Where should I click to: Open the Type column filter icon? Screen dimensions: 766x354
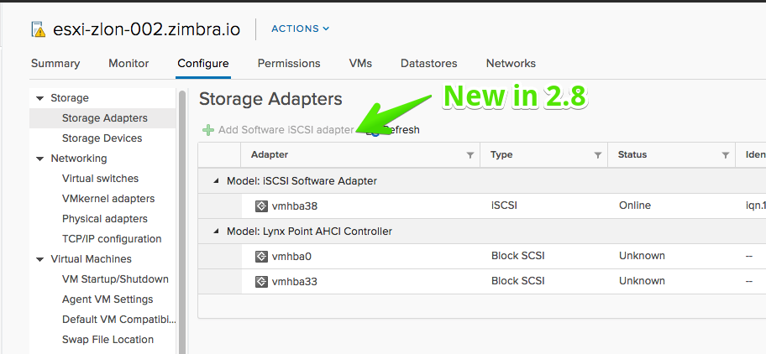click(597, 155)
